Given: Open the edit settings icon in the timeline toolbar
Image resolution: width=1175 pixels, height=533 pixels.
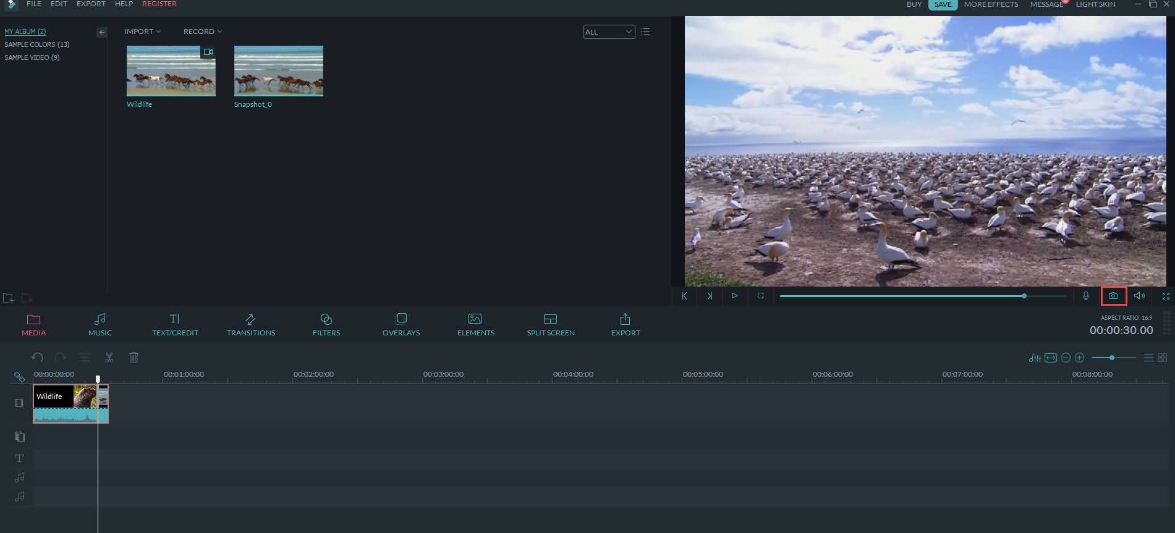Looking at the screenshot, I should click(84, 357).
